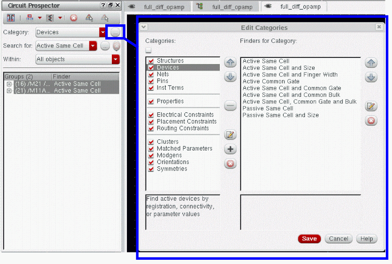Open the Within dropdown showing All objects
Image resolution: width=392 pixels, height=264 pixels.
(77, 59)
